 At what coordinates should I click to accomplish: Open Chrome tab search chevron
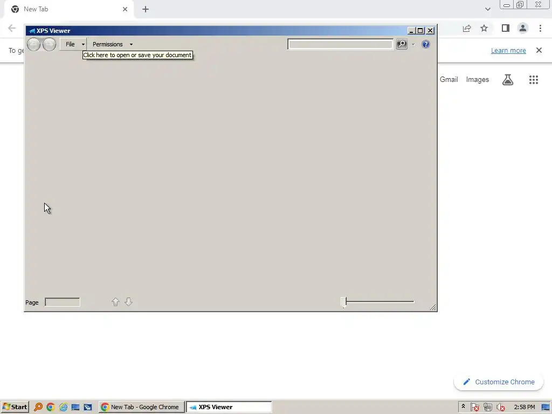pos(487,9)
